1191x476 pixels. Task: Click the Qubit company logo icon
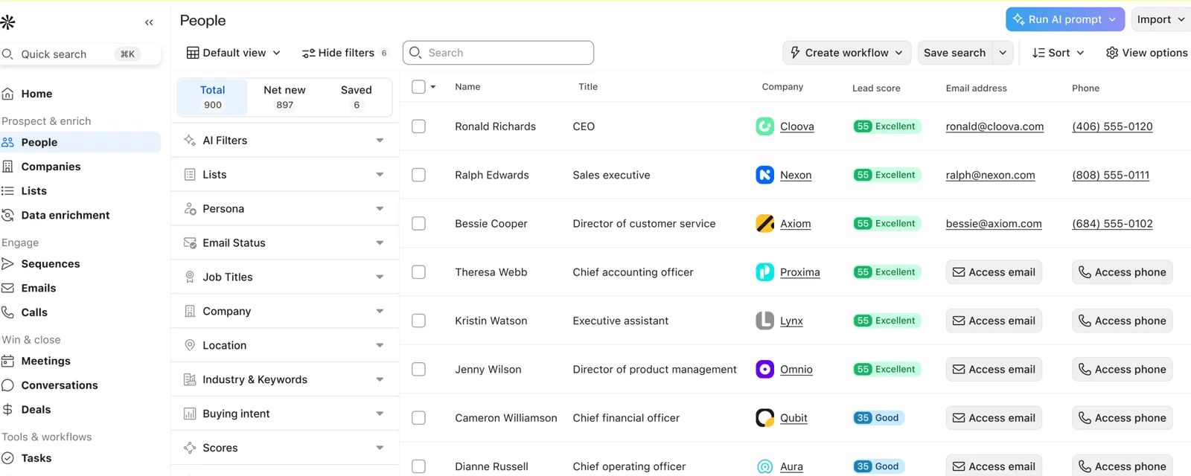point(764,418)
